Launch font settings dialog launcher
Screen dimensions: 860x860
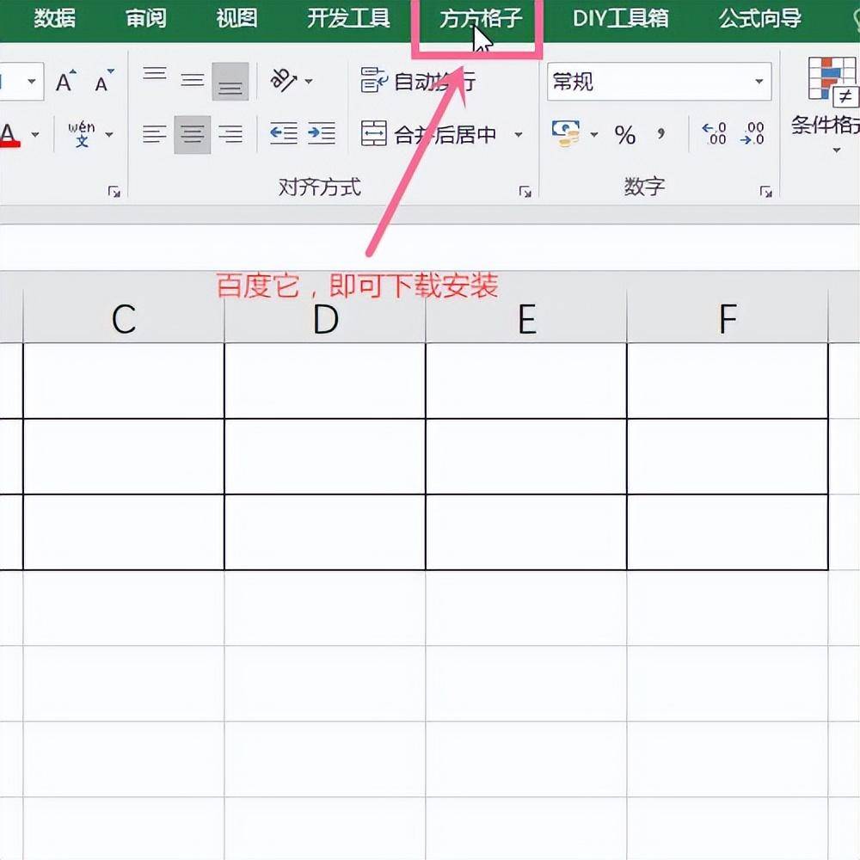click(x=114, y=192)
